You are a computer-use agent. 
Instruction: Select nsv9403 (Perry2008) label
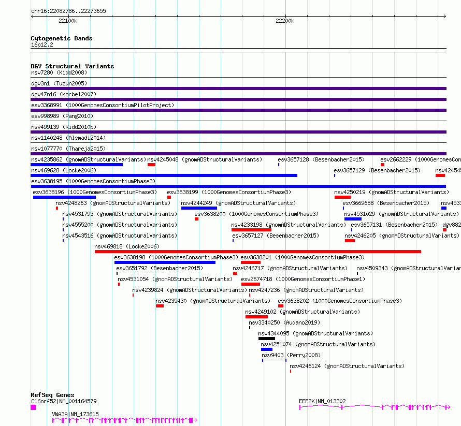[291, 355]
